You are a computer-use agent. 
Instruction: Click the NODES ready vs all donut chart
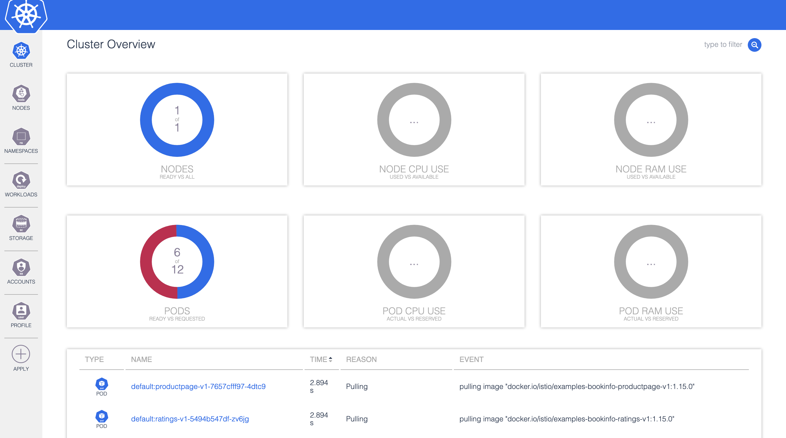177,120
